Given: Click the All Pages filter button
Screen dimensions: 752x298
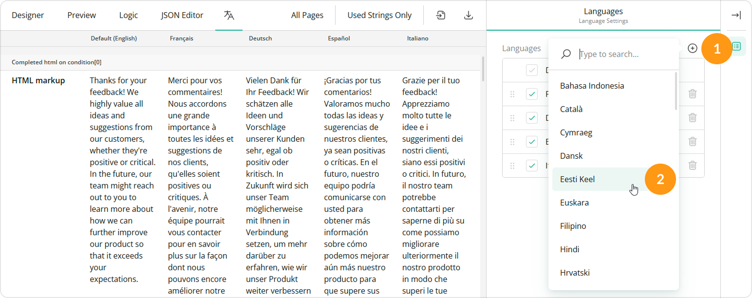Looking at the screenshot, I should pyautogui.click(x=307, y=15).
